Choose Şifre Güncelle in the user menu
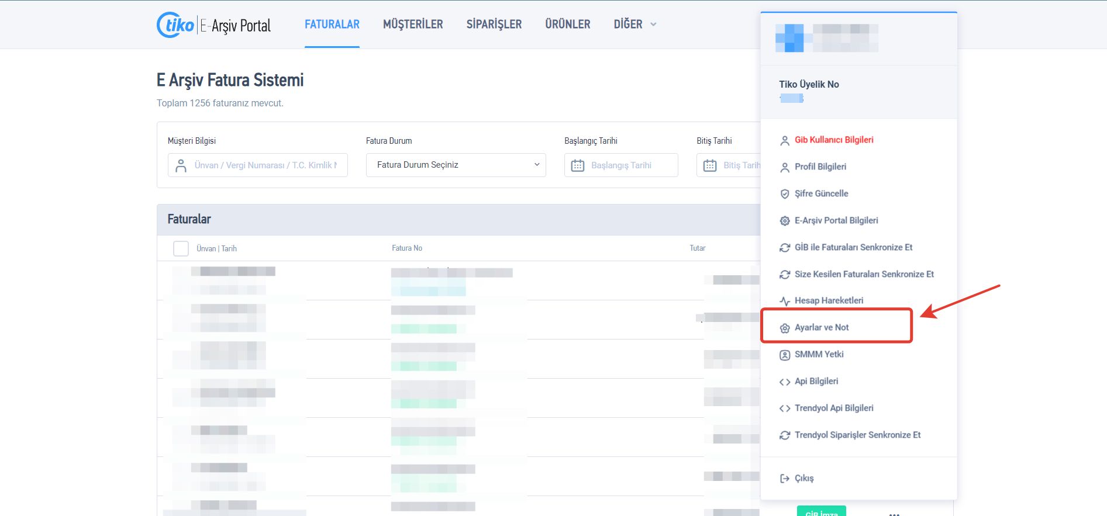The width and height of the screenshot is (1107, 516). 821,193
